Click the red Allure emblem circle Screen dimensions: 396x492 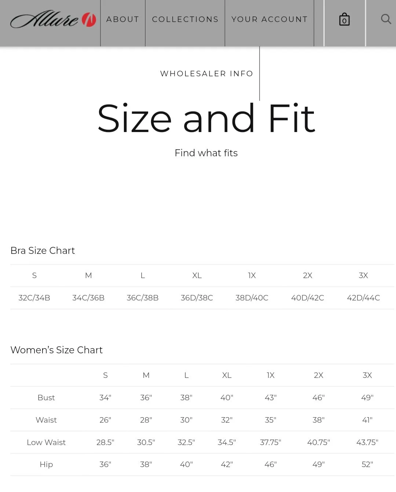pyautogui.click(x=89, y=20)
